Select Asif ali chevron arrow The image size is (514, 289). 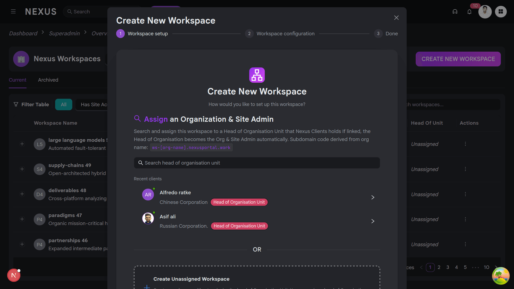(x=373, y=221)
